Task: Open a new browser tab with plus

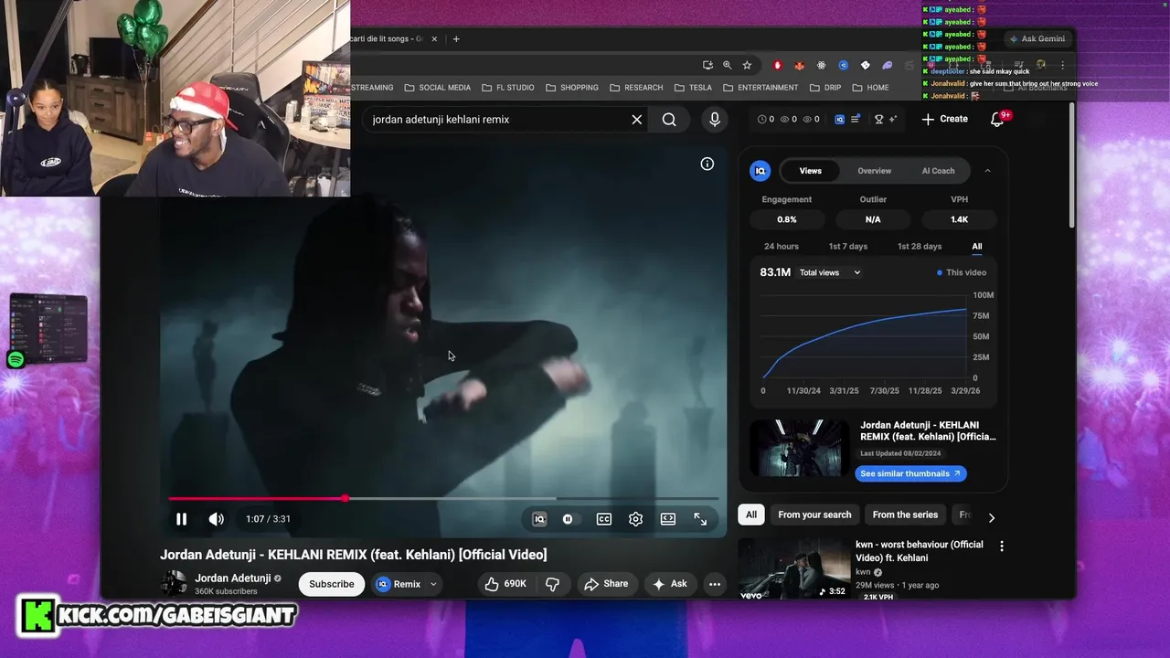Action: (x=456, y=39)
